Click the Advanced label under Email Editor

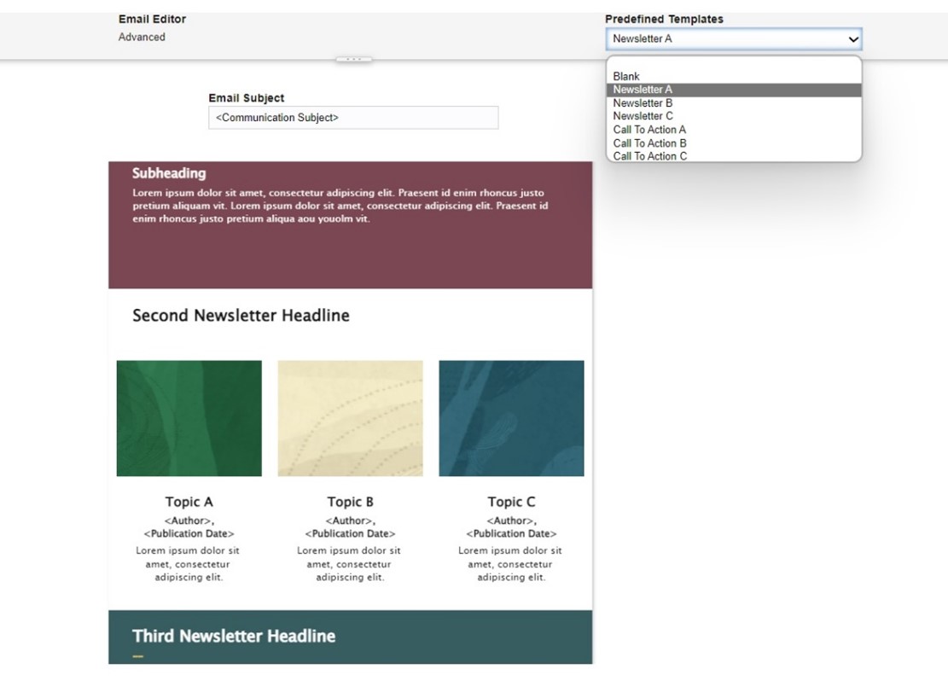[x=142, y=38]
